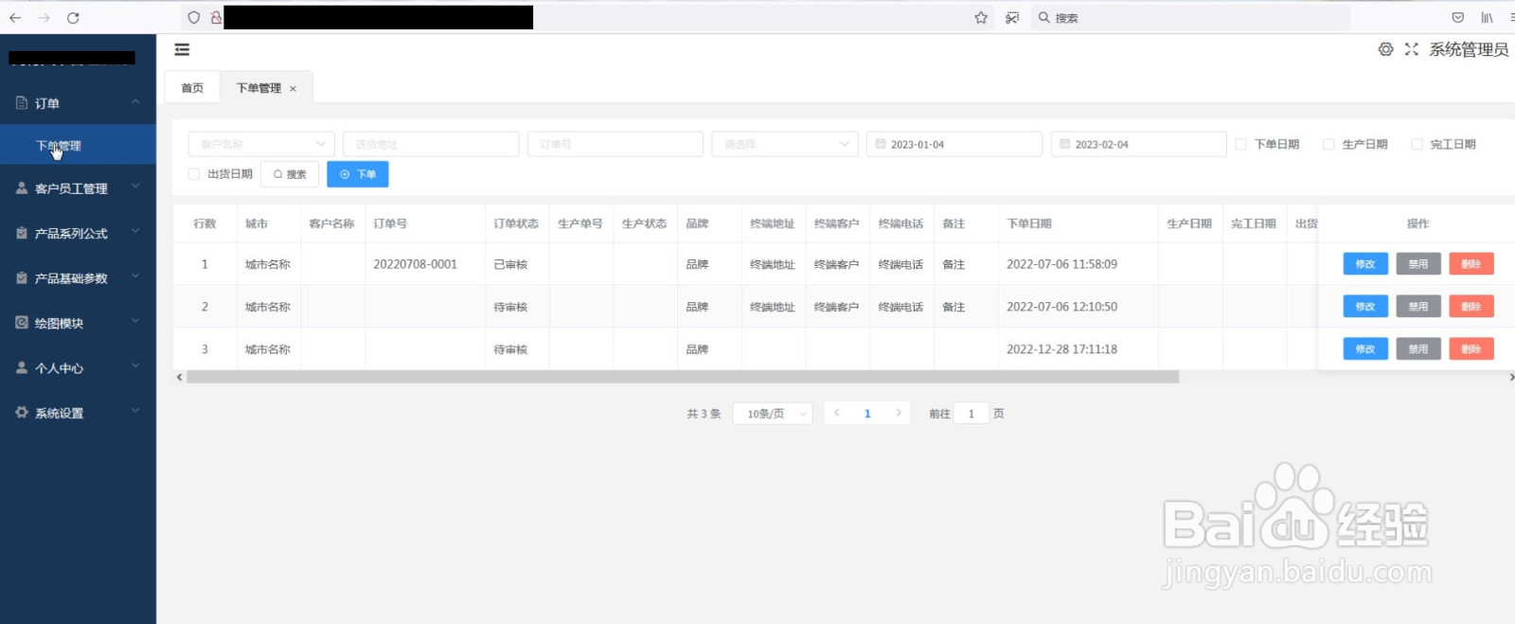
Task: Click the 送货地址 input field
Action: click(431, 144)
